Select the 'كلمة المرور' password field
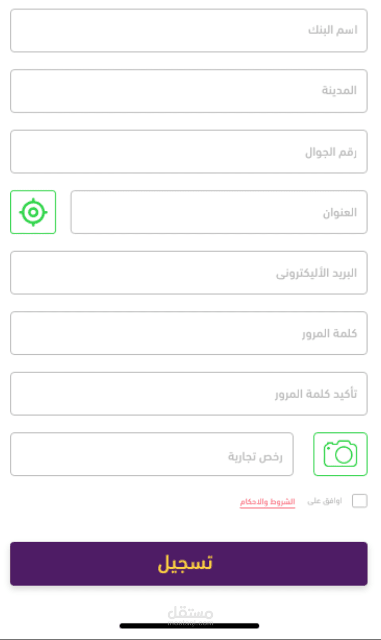The image size is (381, 640). tap(188, 333)
